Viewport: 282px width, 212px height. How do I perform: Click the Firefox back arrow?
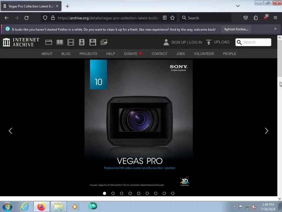pos(7,18)
